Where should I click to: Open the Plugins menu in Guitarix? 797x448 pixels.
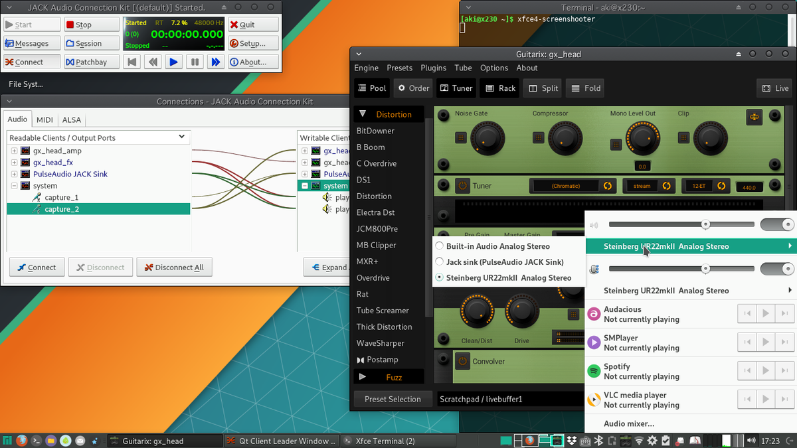click(x=433, y=68)
